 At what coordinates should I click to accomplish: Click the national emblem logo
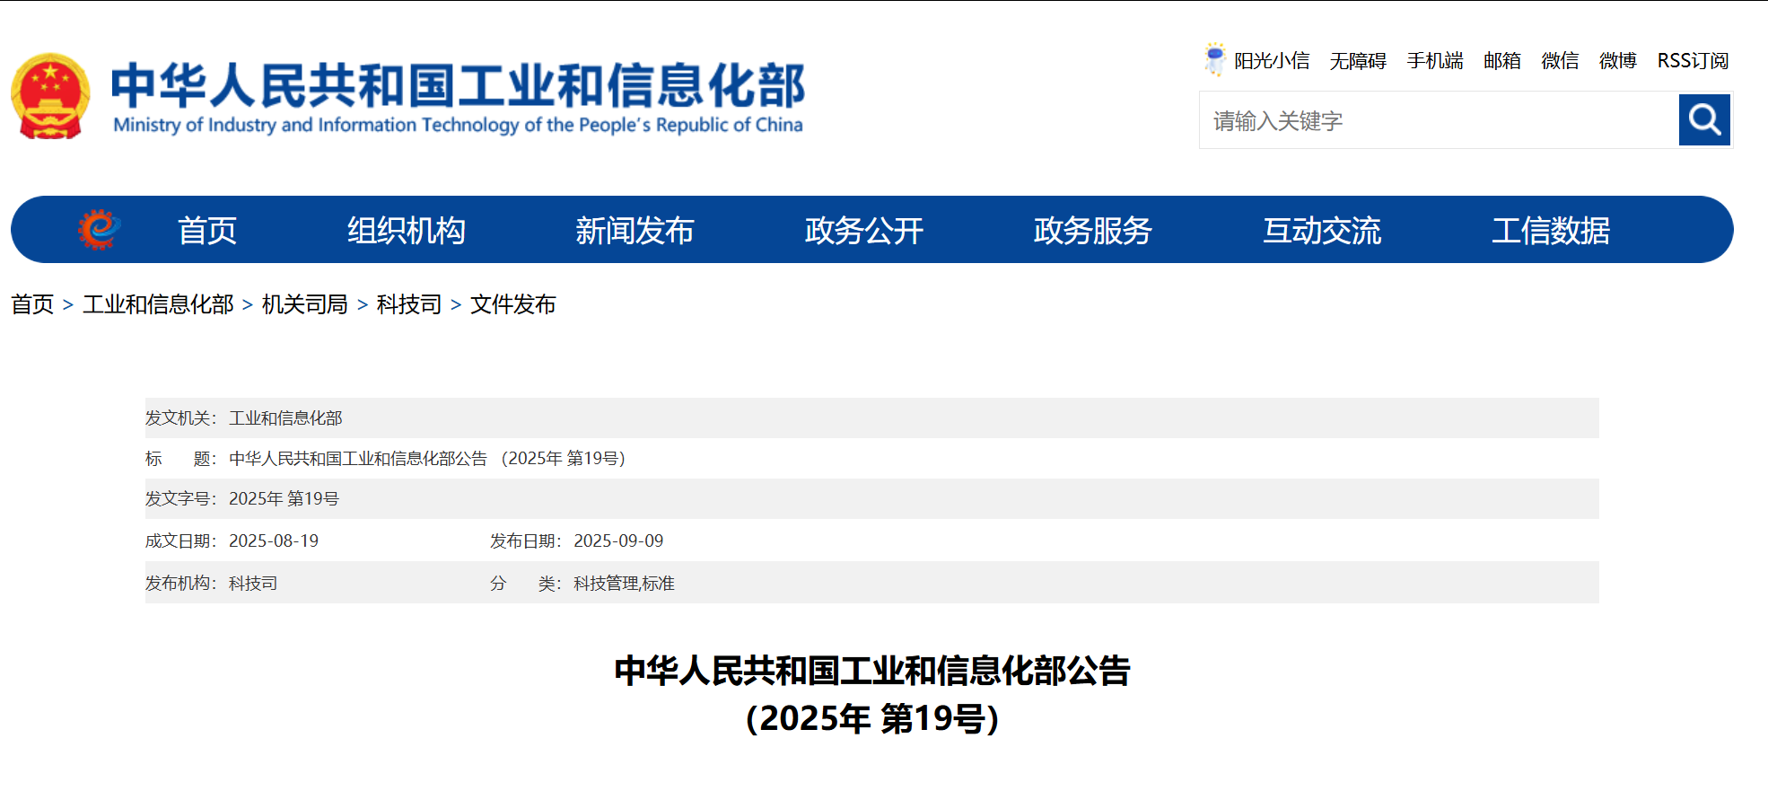(x=50, y=97)
